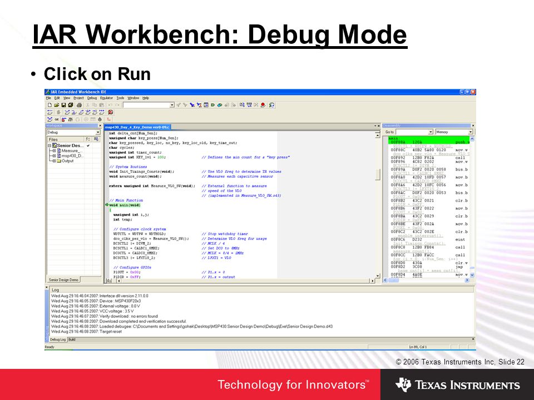Close the Disassembly panel

point(473,126)
